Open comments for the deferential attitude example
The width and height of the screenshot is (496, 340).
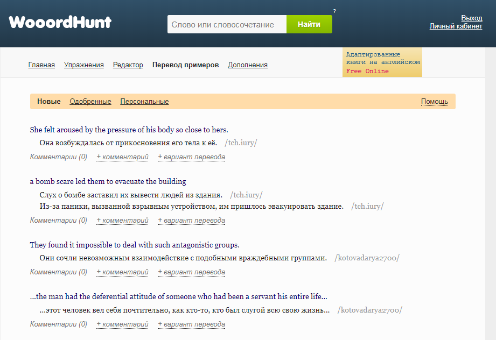coord(58,324)
